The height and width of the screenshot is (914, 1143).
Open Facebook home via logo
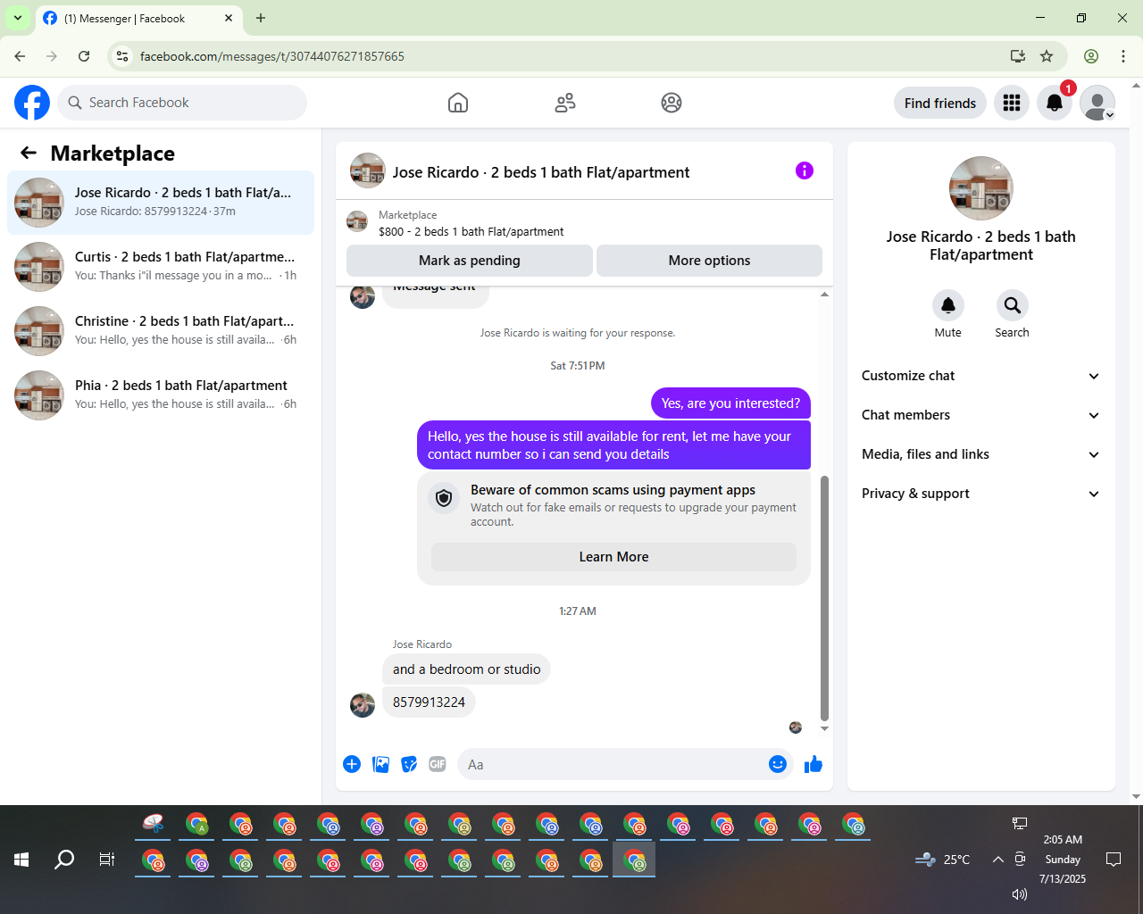[x=32, y=103]
